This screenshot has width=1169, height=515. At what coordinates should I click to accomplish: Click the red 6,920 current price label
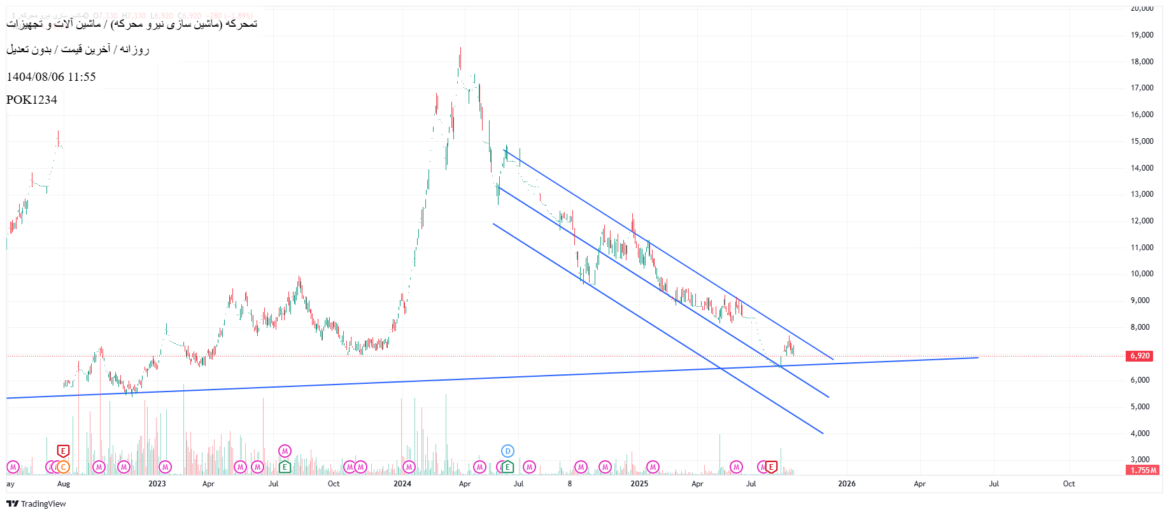coord(1140,356)
